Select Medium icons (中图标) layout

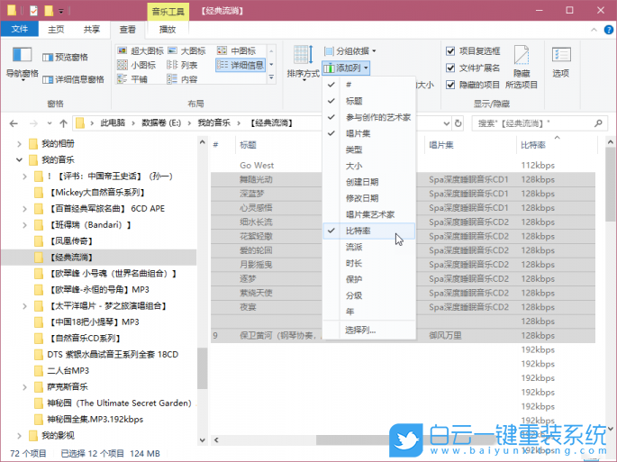(237, 50)
